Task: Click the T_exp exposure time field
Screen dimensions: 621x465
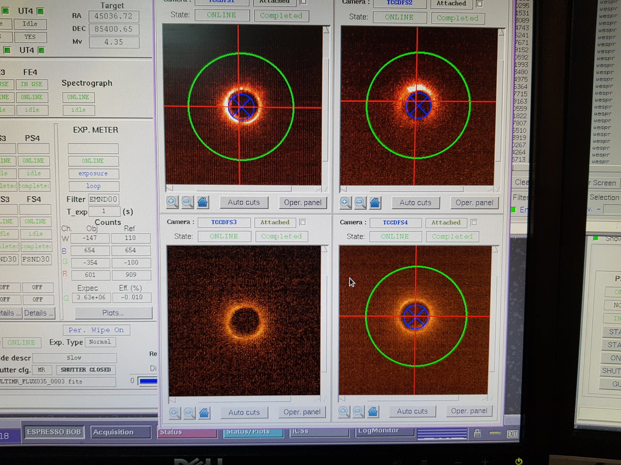Action: coord(104,212)
